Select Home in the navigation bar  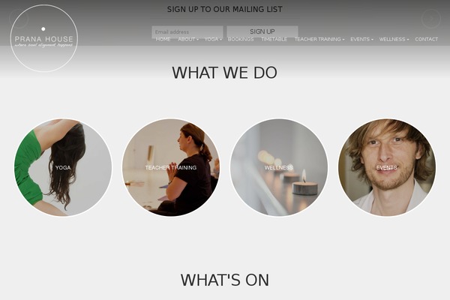163,39
